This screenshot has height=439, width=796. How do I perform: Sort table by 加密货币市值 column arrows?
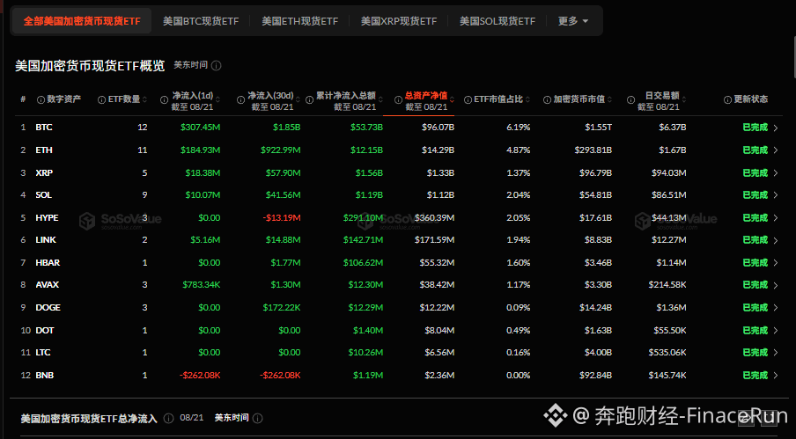click(609, 99)
